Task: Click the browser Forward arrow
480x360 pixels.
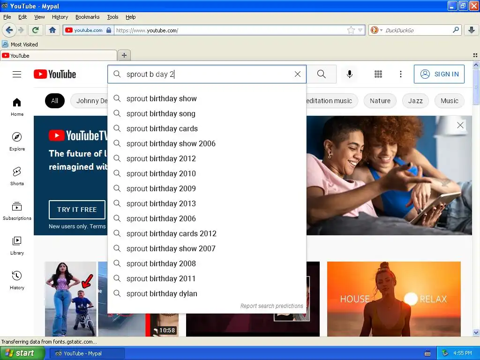Action: click(x=21, y=30)
